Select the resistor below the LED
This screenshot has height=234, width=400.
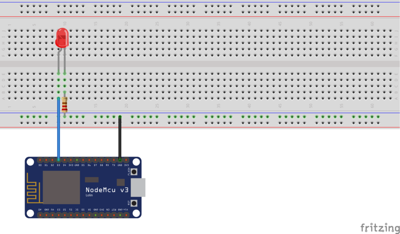(64, 105)
